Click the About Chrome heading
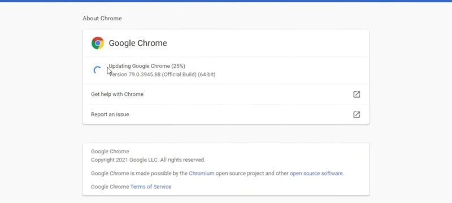This screenshot has width=452, height=203. (x=102, y=19)
